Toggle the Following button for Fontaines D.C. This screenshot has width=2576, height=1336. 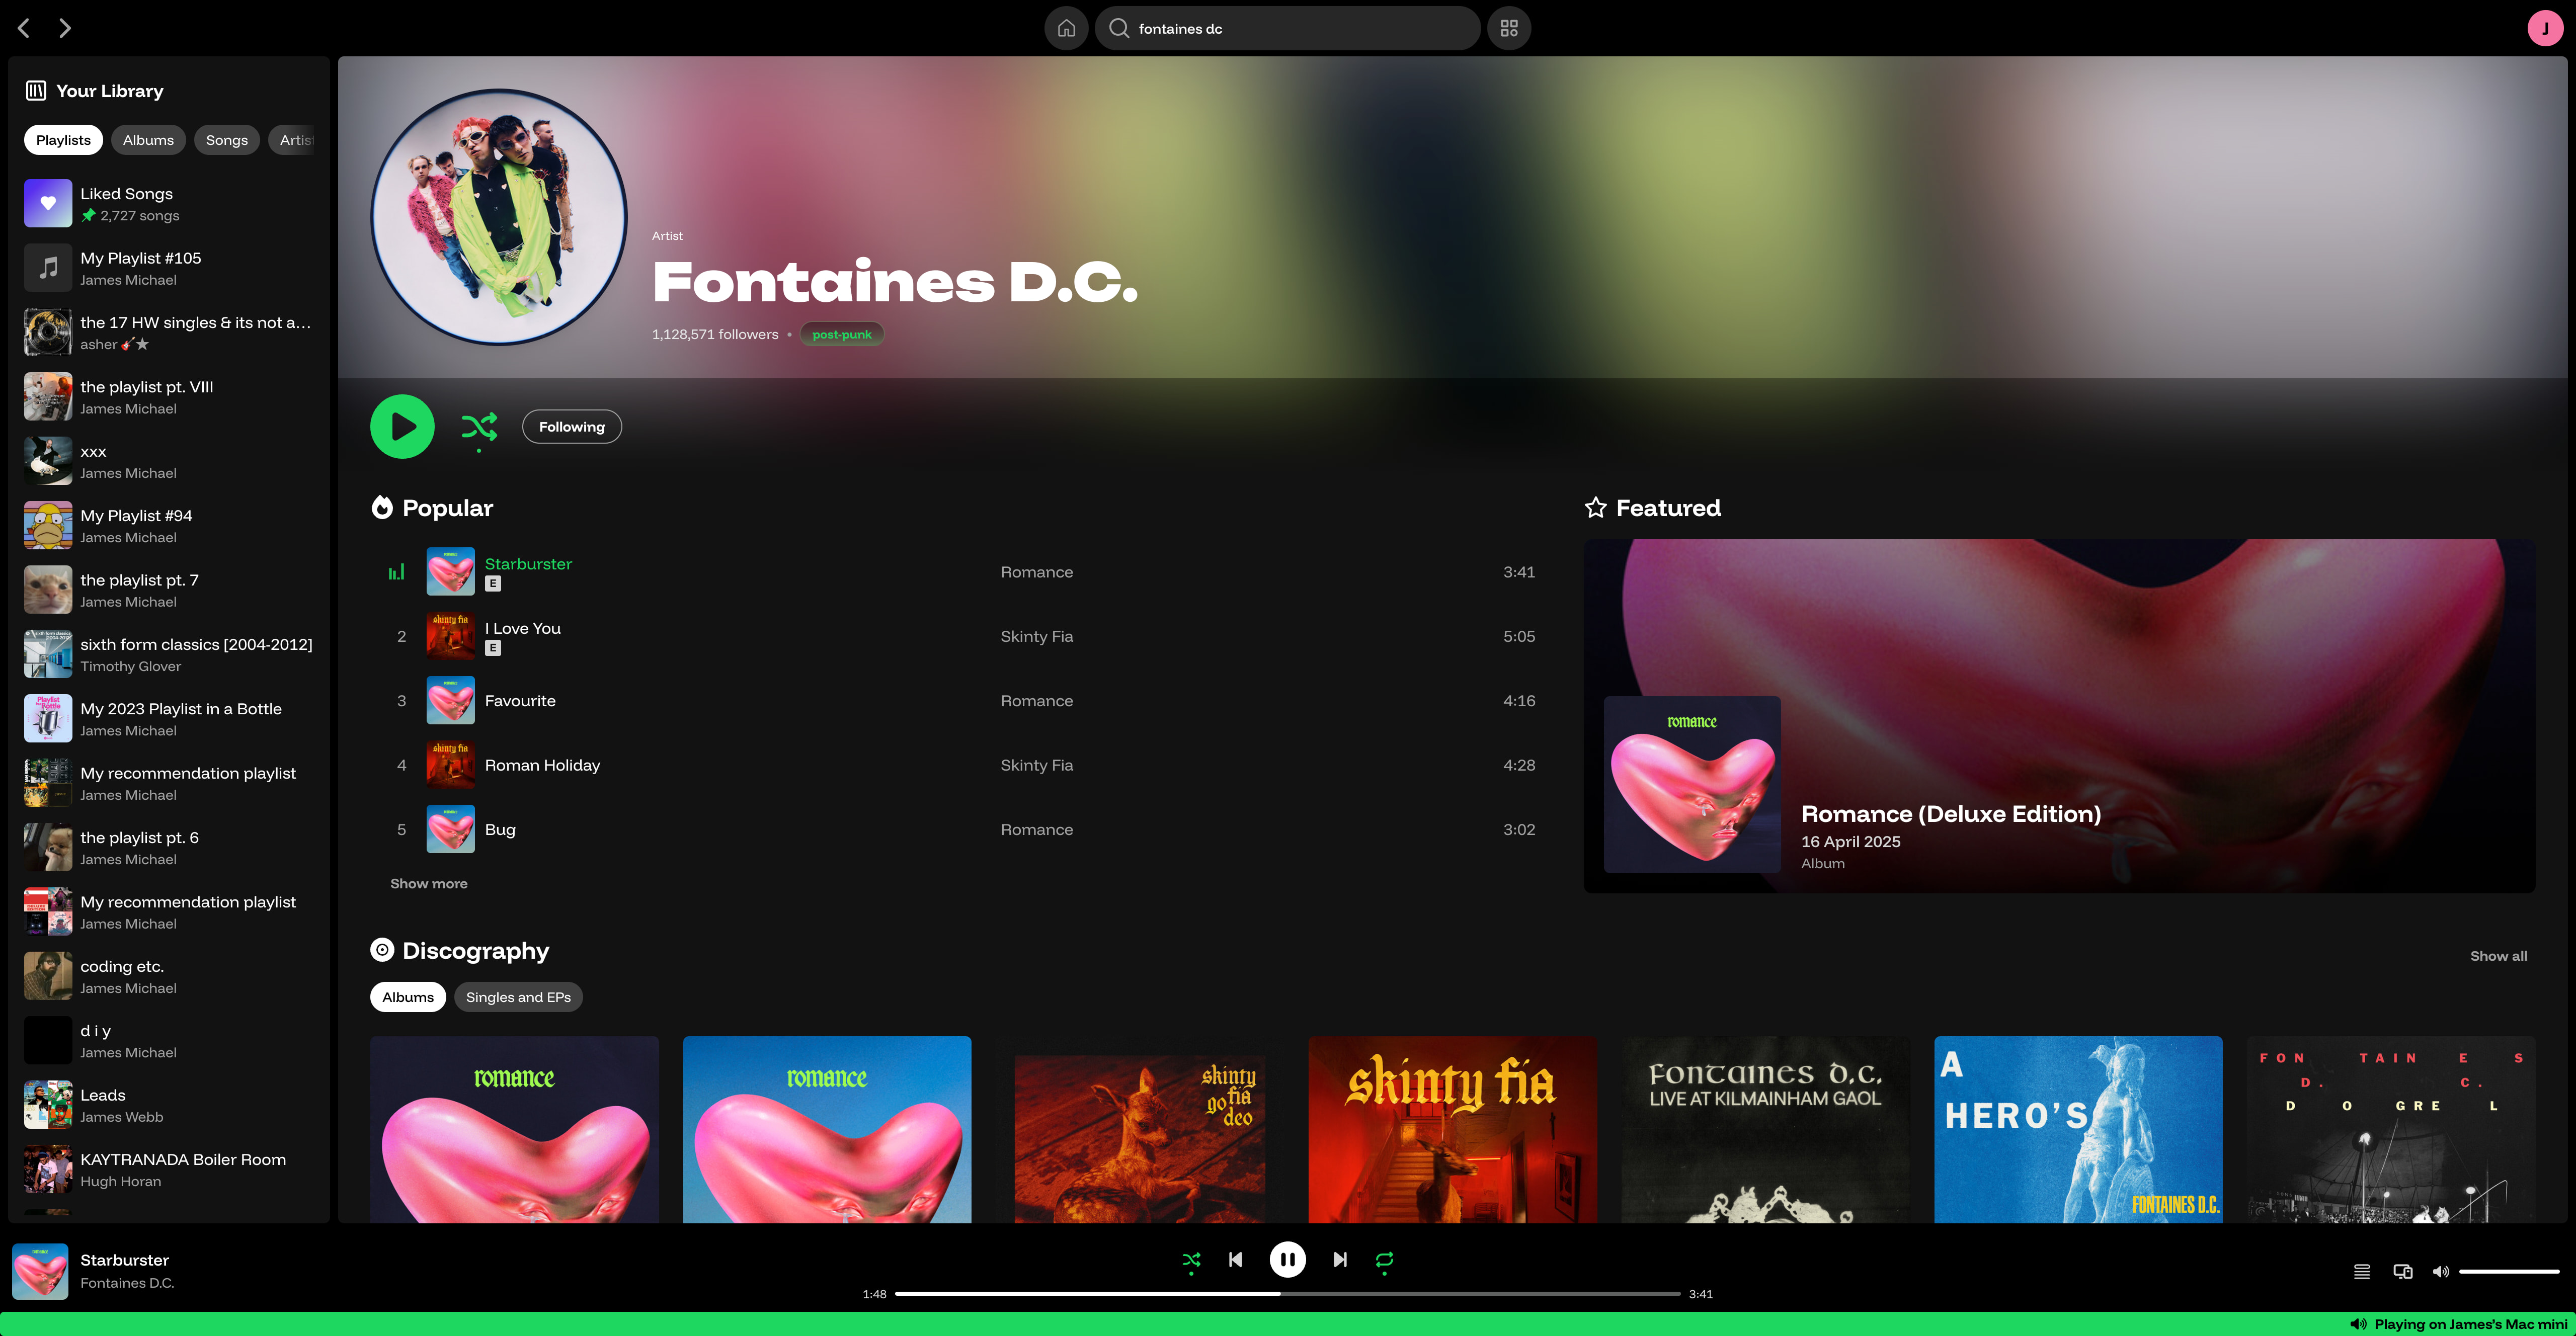(571, 427)
